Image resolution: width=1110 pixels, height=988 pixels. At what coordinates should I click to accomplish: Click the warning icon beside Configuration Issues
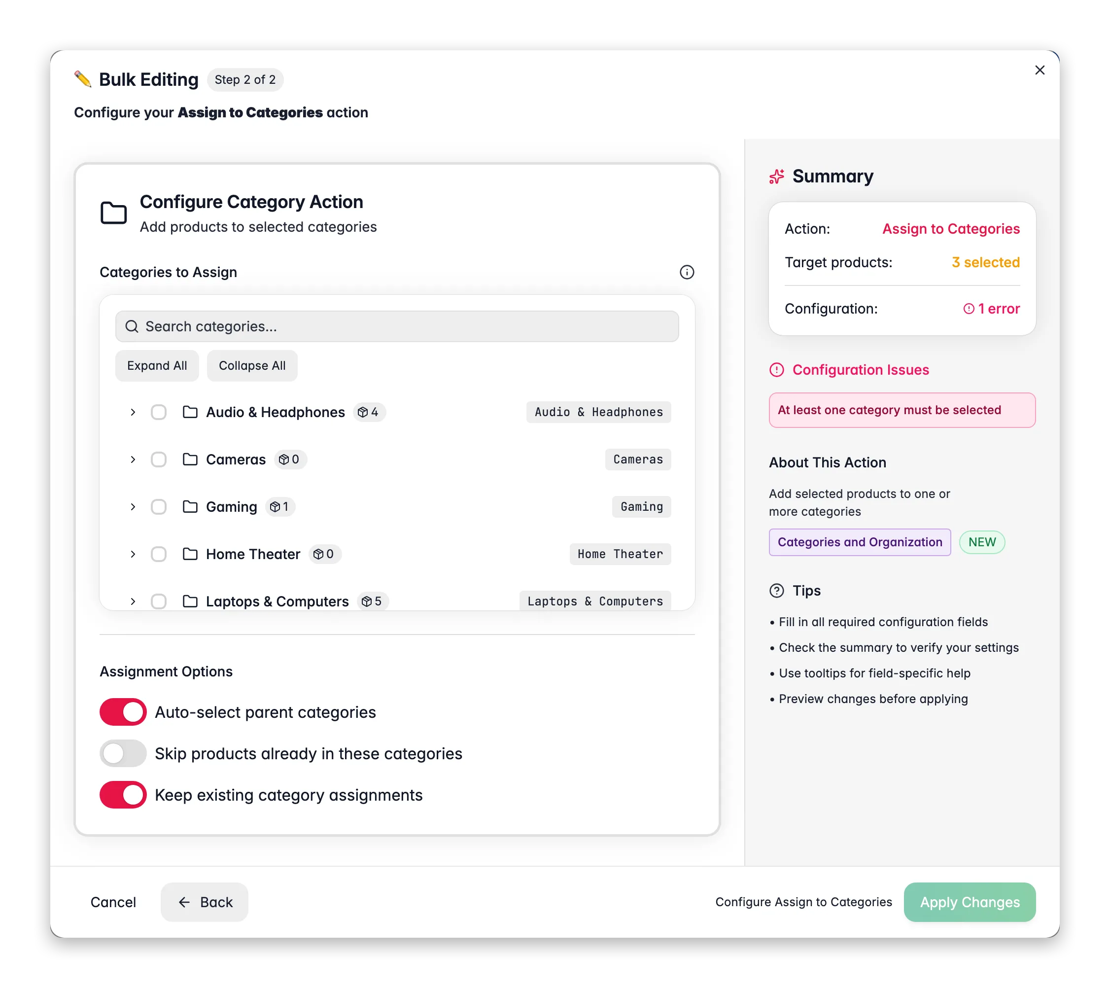coord(777,370)
